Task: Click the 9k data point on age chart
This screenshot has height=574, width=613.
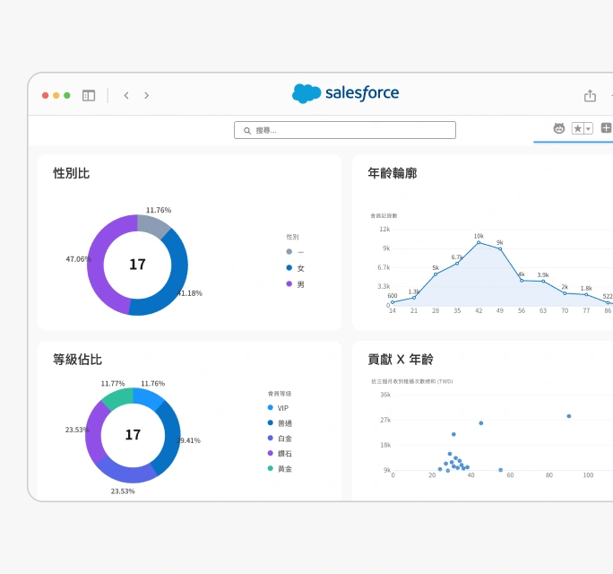Action: pos(500,248)
